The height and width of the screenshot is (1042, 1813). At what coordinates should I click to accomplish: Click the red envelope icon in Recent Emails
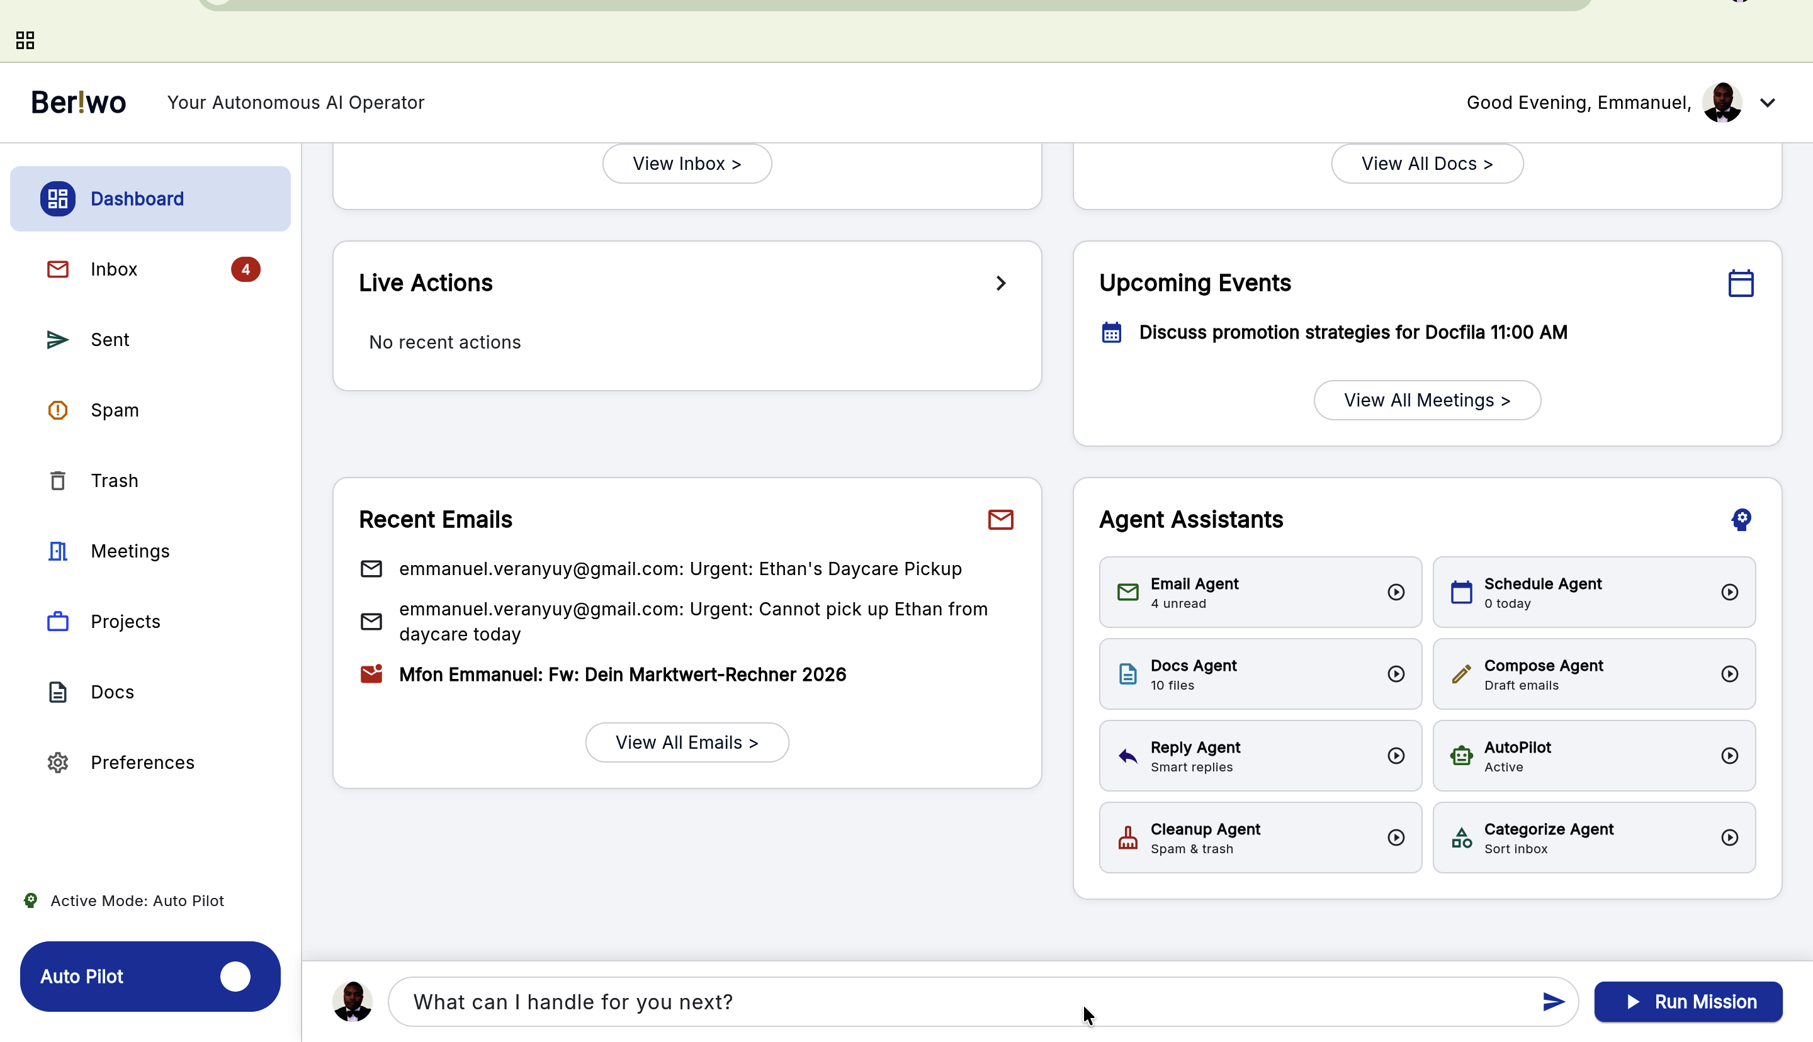1000,520
